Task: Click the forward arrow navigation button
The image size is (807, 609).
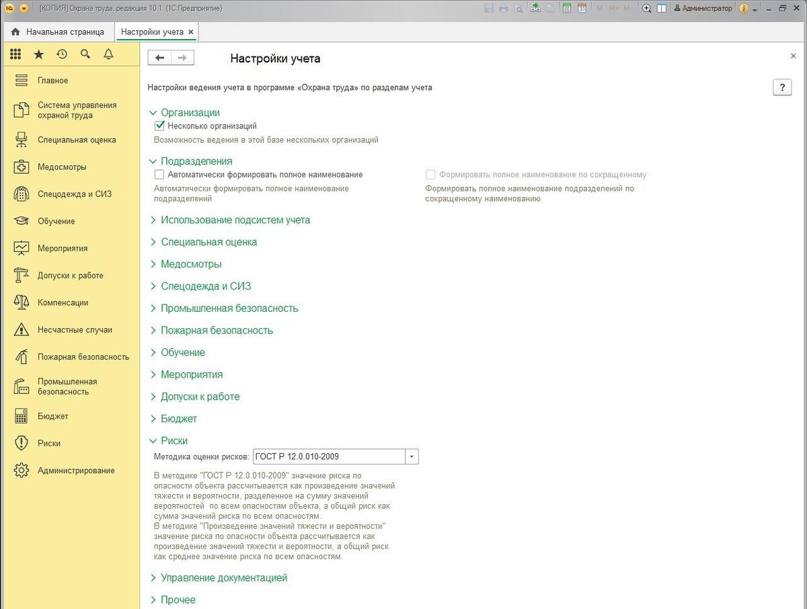Action: tap(182, 58)
